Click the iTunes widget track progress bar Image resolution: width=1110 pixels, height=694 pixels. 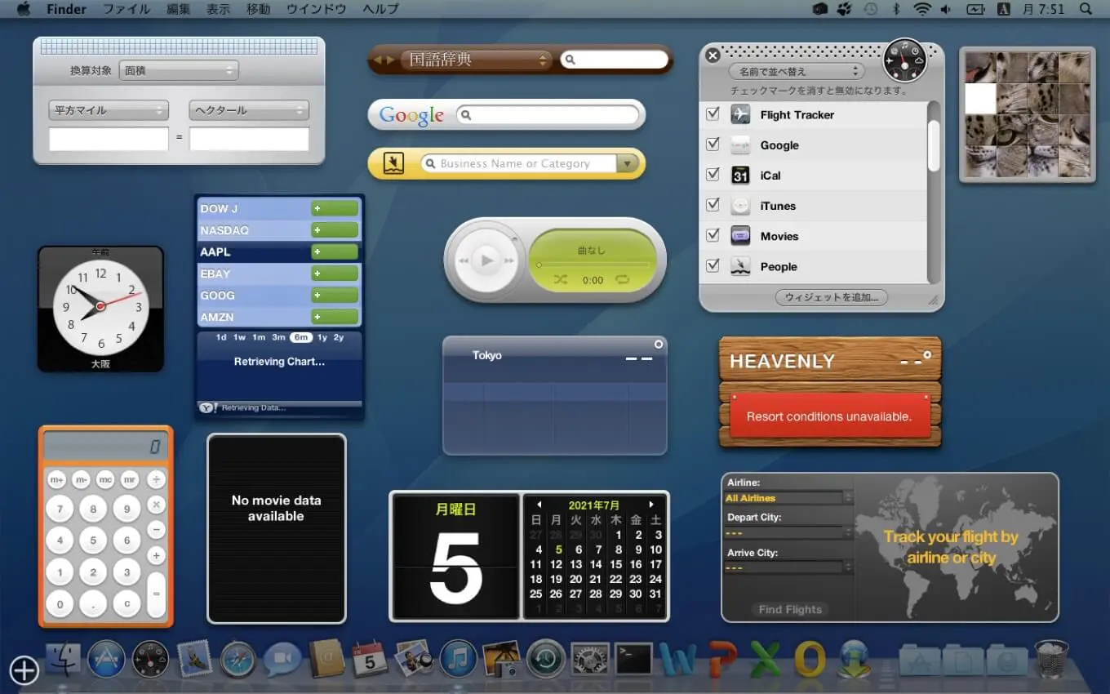pos(593,265)
